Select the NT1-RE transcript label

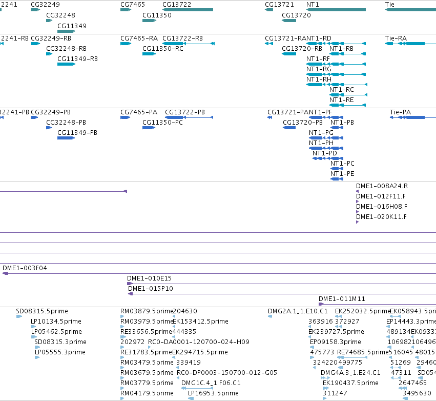(341, 100)
